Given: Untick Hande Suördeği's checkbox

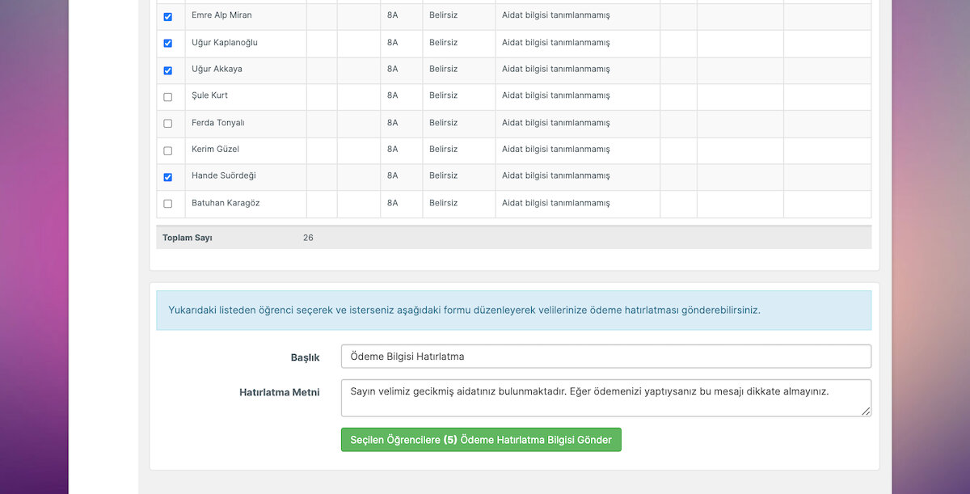Looking at the screenshot, I should 168,177.
